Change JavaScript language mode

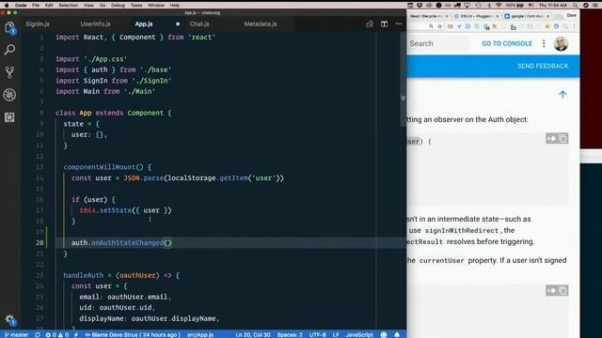pyautogui.click(x=359, y=334)
